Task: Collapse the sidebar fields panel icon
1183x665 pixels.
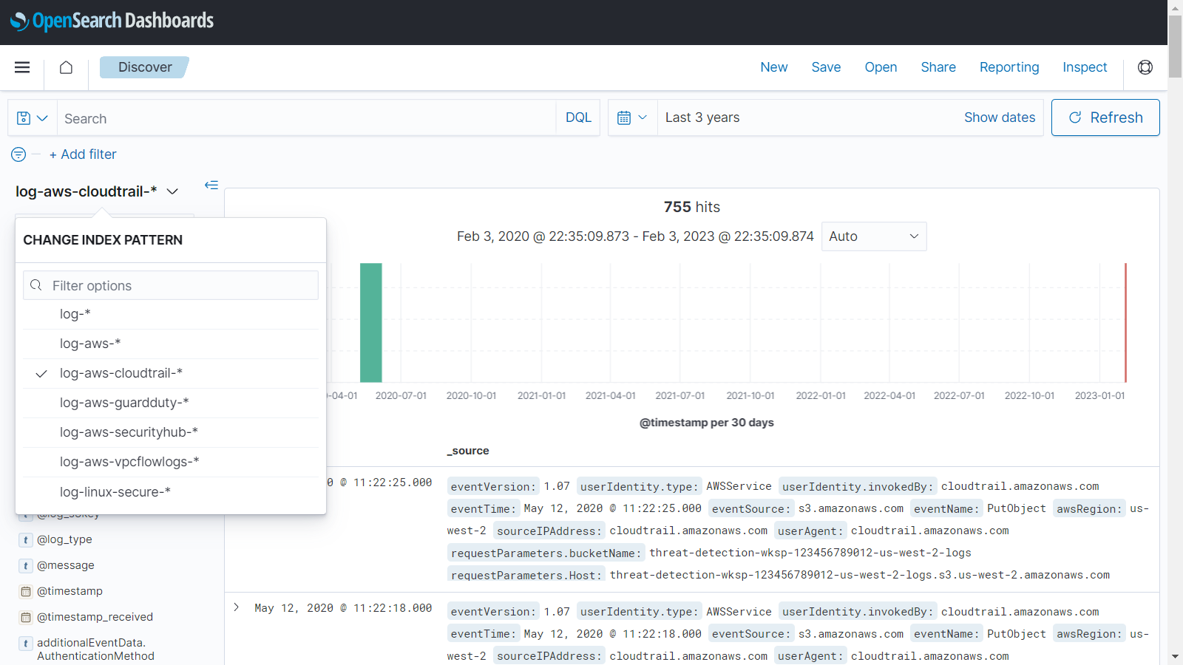Action: tap(211, 185)
